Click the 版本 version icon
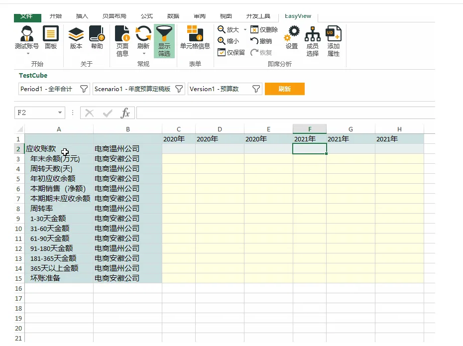This screenshot has height=346, width=463. (x=76, y=34)
